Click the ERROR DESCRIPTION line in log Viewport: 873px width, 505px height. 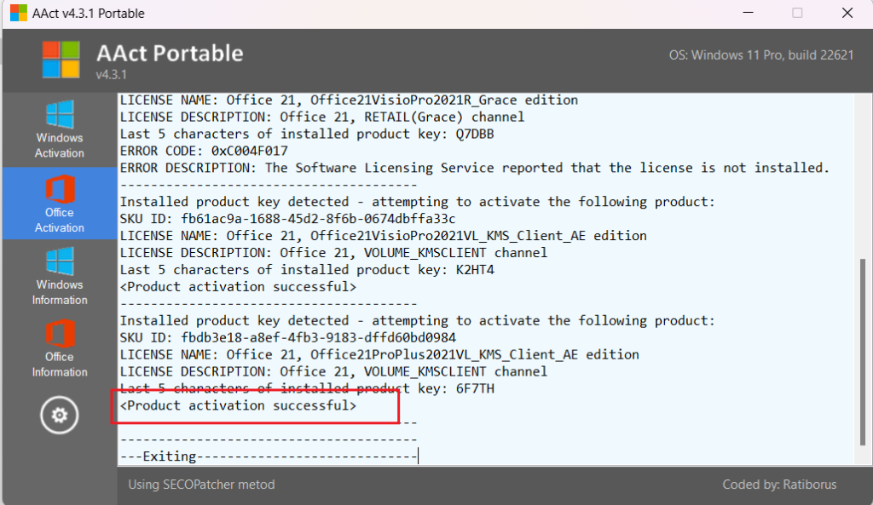click(475, 168)
